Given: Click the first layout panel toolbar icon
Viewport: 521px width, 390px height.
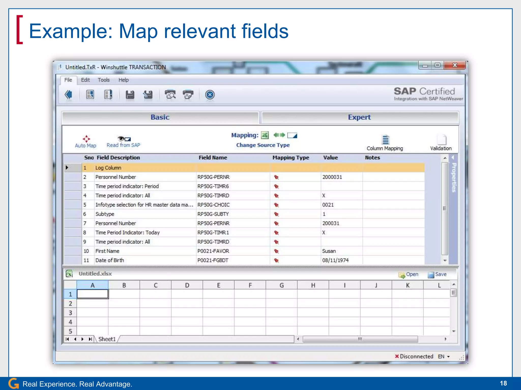Looking at the screenshot, I should pyautogui.click(x=90, y=95).
